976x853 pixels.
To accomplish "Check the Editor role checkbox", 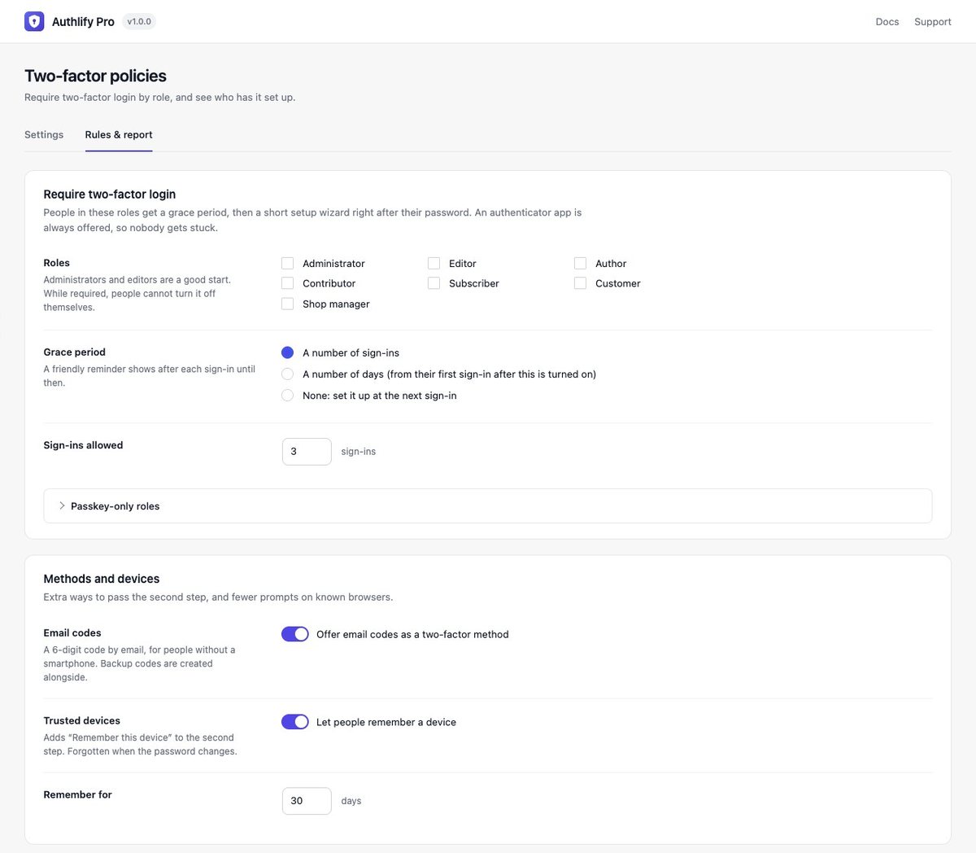I will [434, 263].
